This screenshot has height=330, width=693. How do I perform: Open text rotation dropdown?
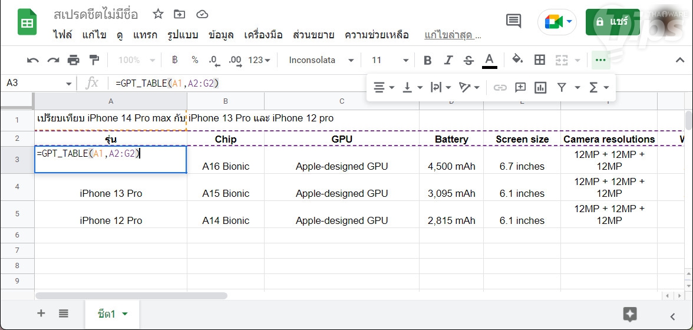pyautogui.click(x=468, y=87)
